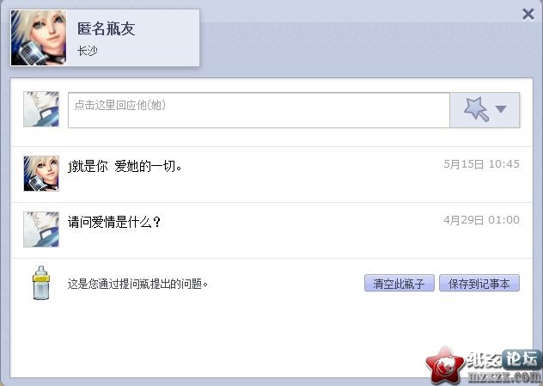This screenshot has width=543, height=386.
Task: Click the magic wand star icon
Action: pos(476,109)
